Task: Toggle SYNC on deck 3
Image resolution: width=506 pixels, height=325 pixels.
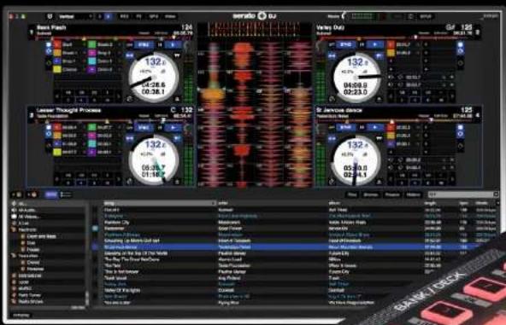Action: pos(144,128)
